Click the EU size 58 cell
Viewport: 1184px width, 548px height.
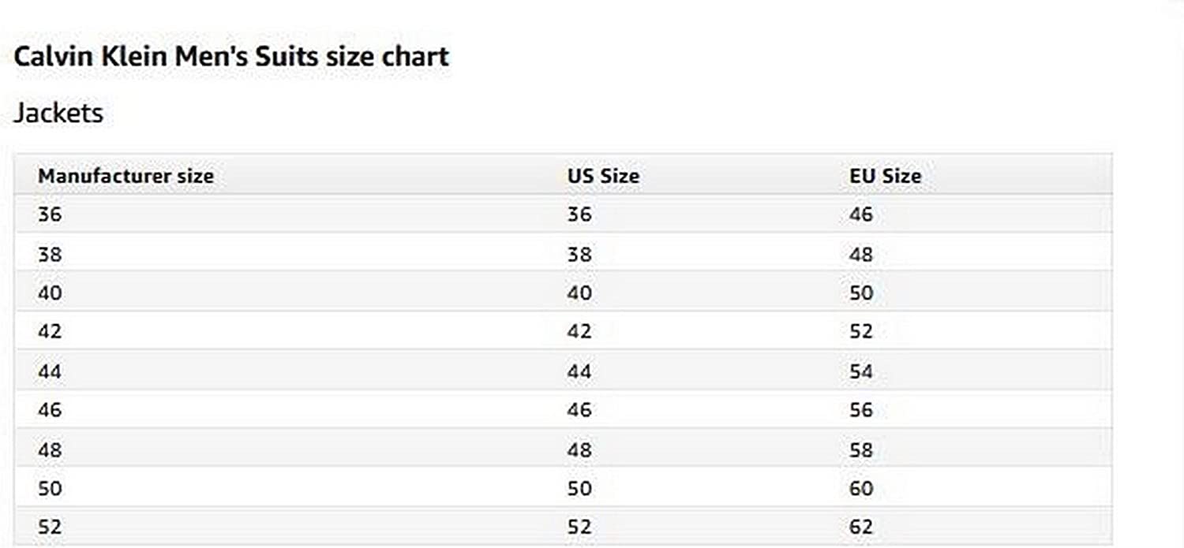coord(861,450)
